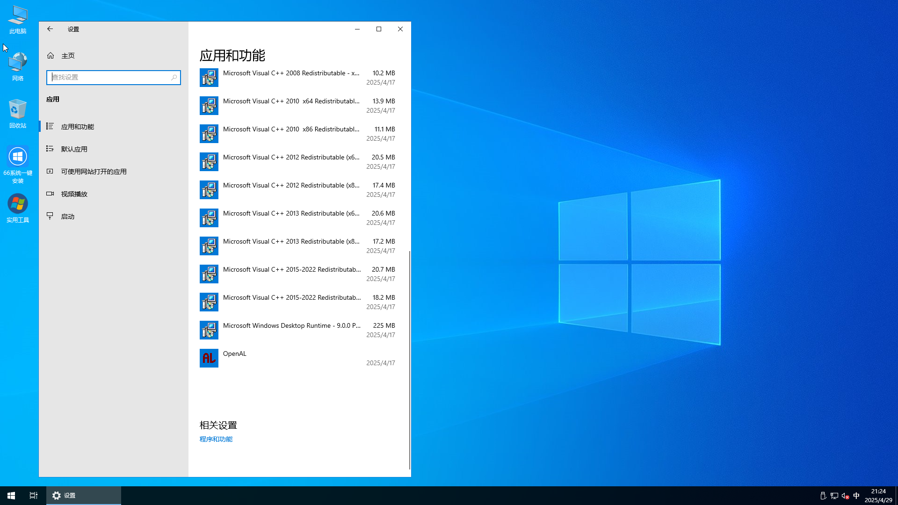This screenshot has width=898, height=505.
Task: Click icon of 17.2 MB Visual C++ 2013
Action: (x=209, y=246)
